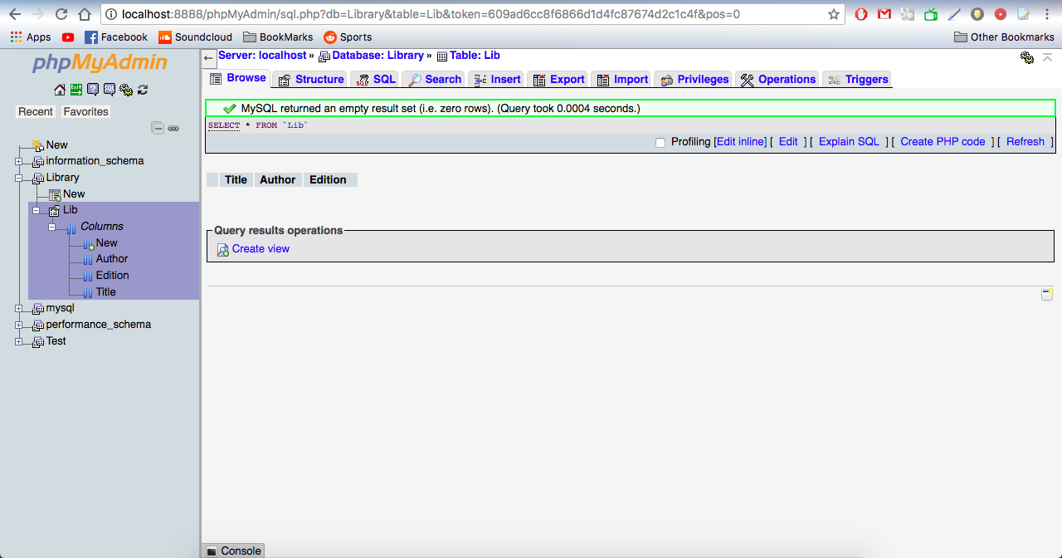This screenshot has height=558, width=1062.
Task: Open the Favorites tables button
Action: pos(86,111)
